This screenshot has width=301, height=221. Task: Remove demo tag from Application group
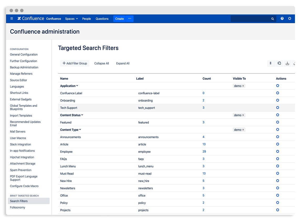243,86
